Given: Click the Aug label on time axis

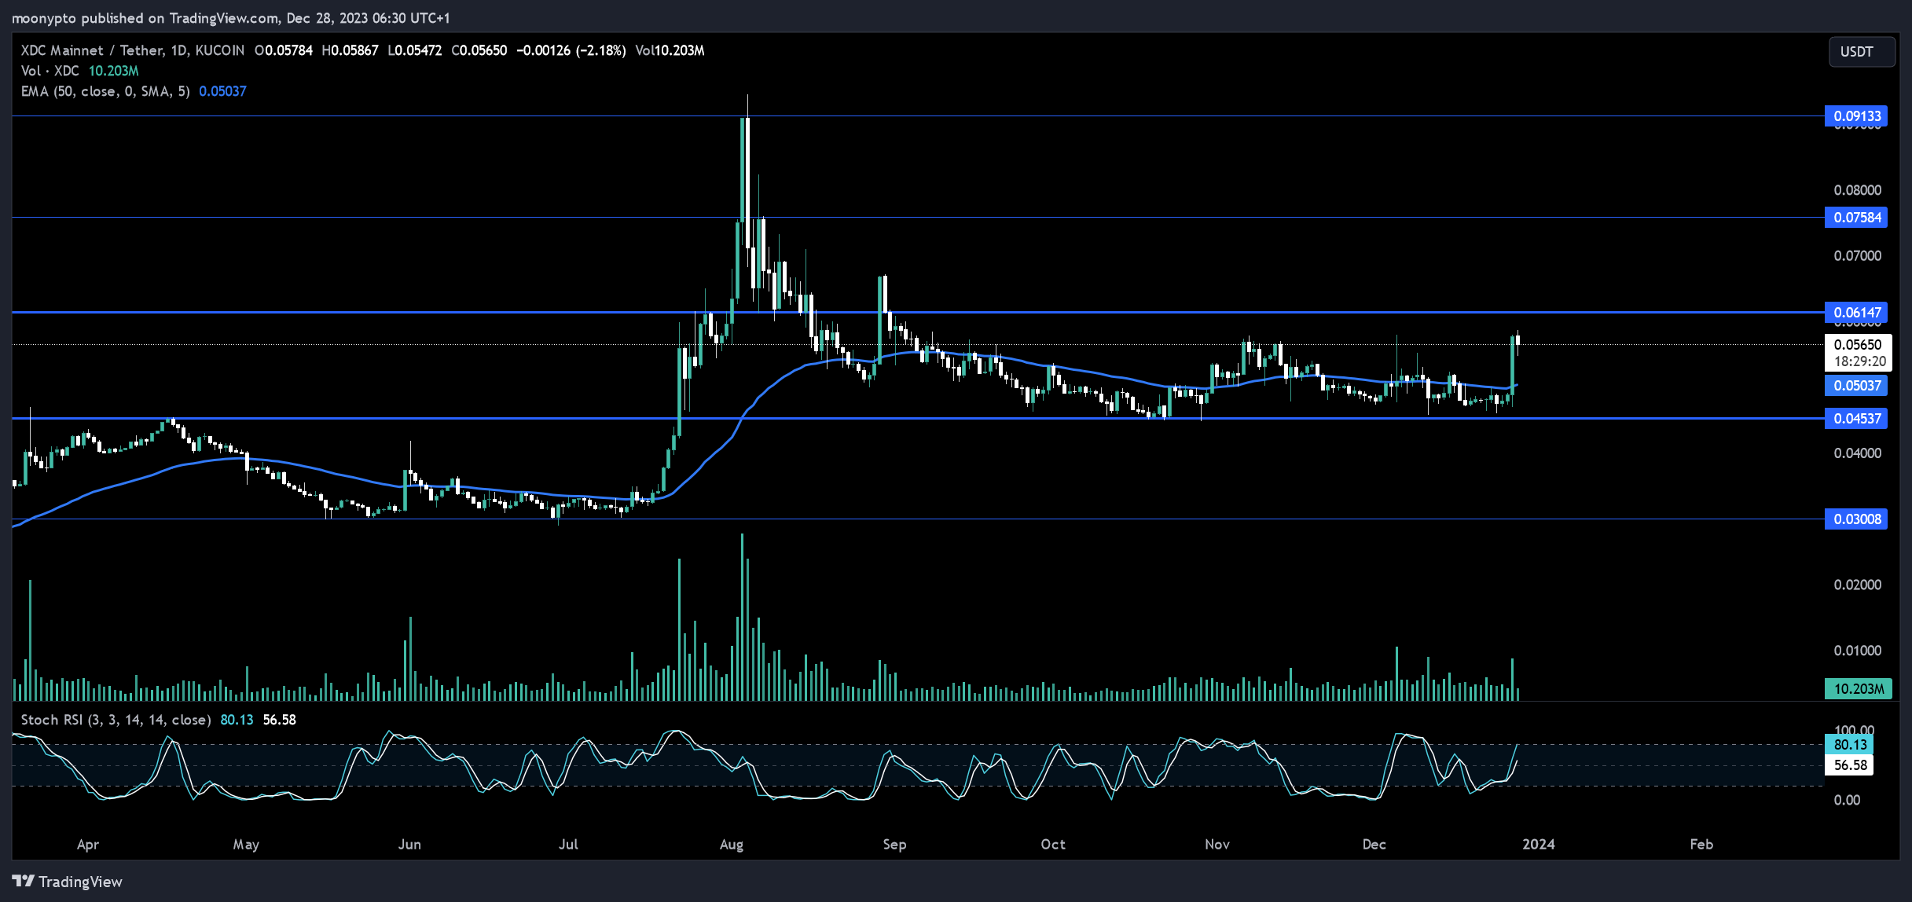Looking at the screenshot, I should click(732, 845).
